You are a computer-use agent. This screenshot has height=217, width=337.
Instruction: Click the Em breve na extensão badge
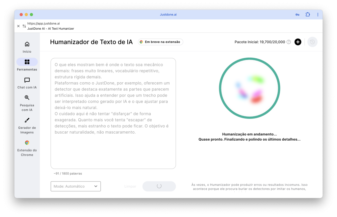[160, 42]
